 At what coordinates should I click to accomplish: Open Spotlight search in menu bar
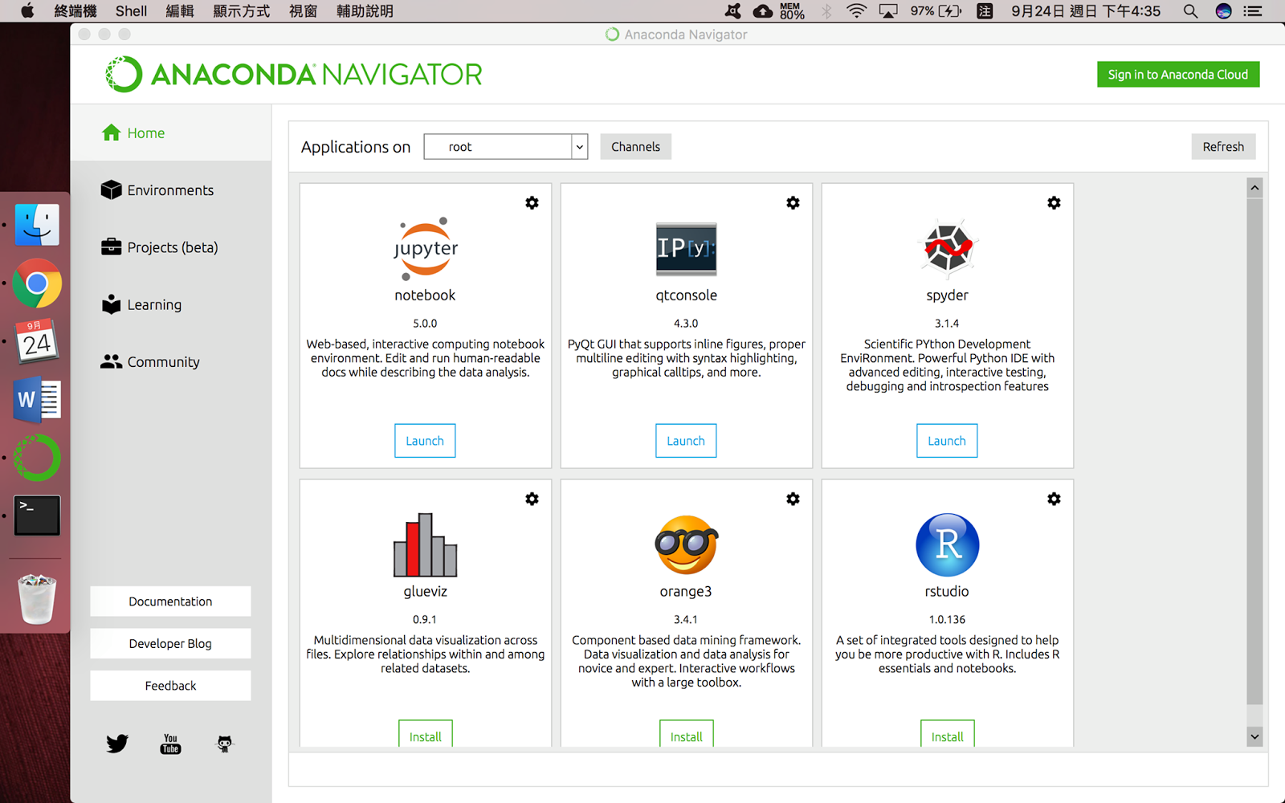(x=1190, y=11)
